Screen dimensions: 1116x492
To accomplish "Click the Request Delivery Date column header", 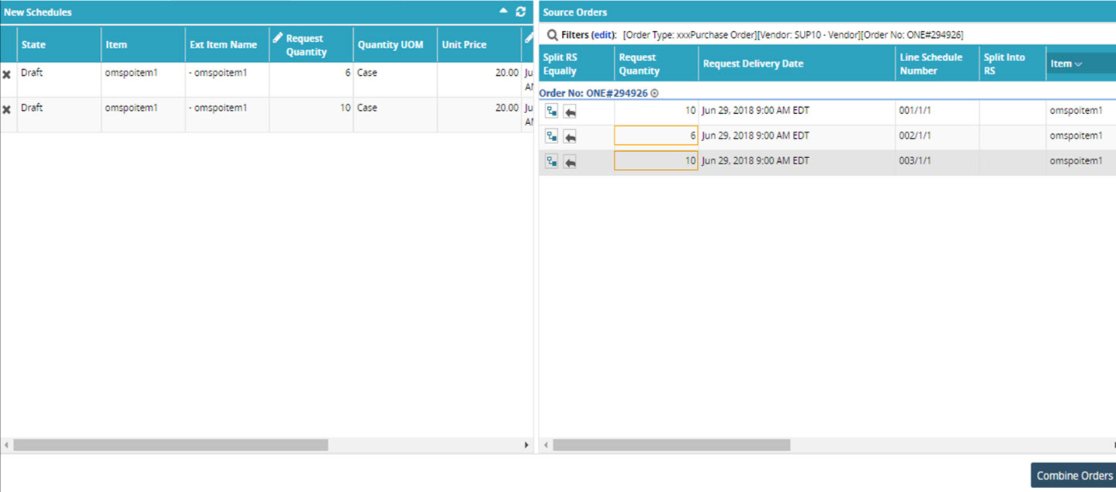I will pos(796,64).
